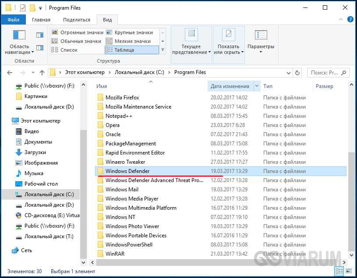Open the Файл menu
Screen dimensions: 357x278
pyautogui.click(x=13, y=20)
